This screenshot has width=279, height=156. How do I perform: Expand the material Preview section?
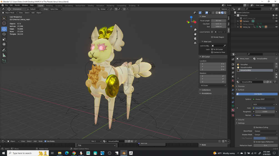[x=241, y=86]
